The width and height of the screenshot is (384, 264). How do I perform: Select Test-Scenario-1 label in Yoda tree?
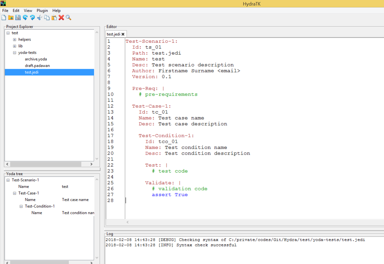coord(25,180)
